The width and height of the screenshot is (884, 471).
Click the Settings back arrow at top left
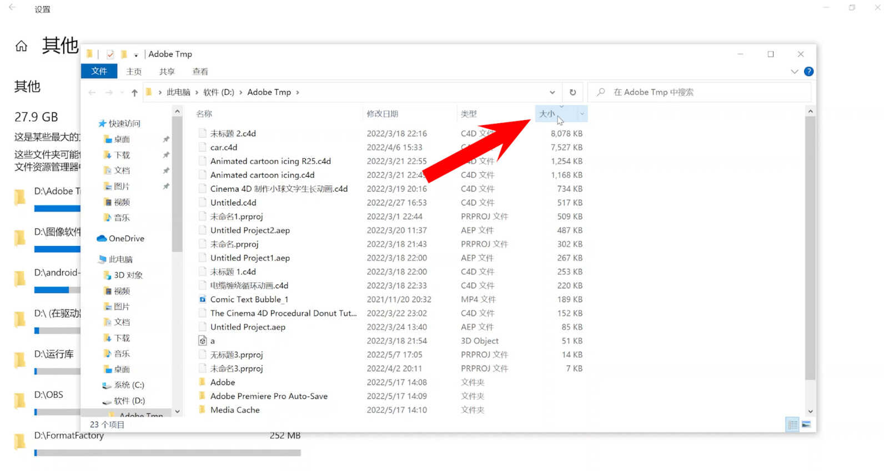pos(12,8)
